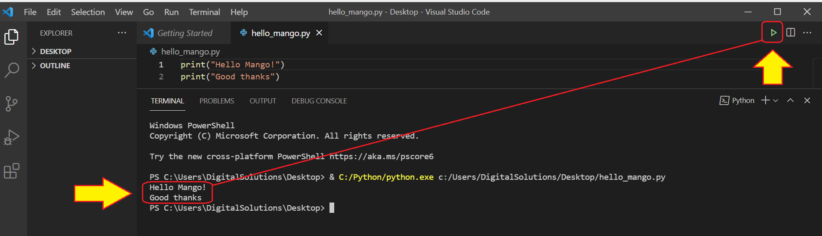The width and height of the screenshot is (822, 236).
Task: Switch to the PROBLEMS panel tab
Action: (217, 101)
